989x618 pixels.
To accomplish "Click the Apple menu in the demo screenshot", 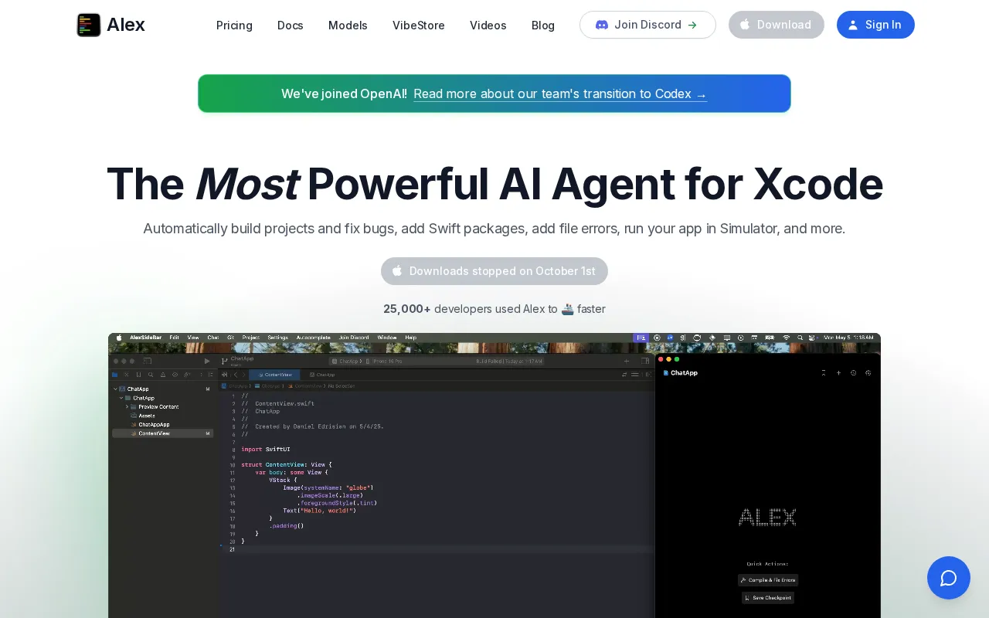I will click(119, 338).
